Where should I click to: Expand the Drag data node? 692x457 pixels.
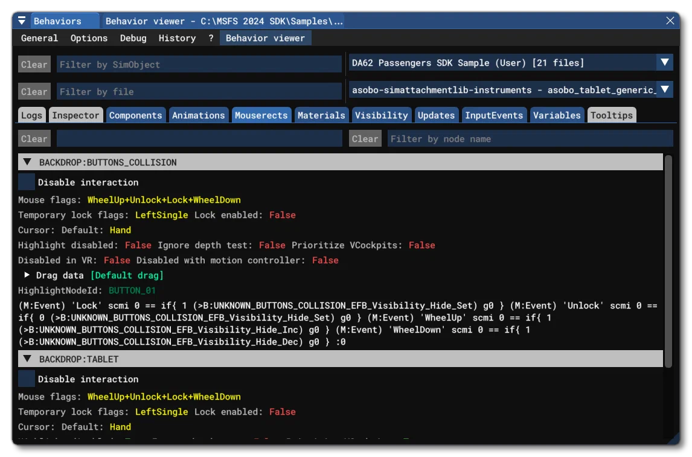coord(27,275)
